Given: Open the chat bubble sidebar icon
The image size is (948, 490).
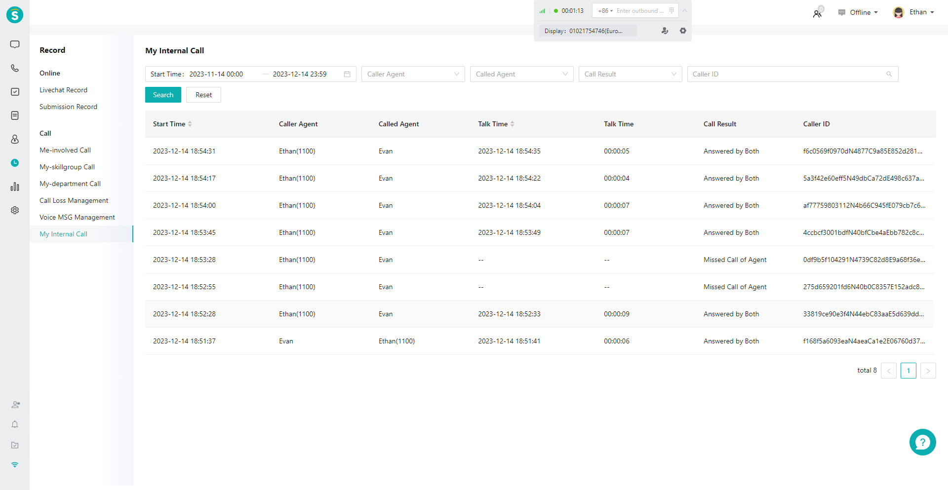Looking at the screenshot, I should tap(15, 44).
